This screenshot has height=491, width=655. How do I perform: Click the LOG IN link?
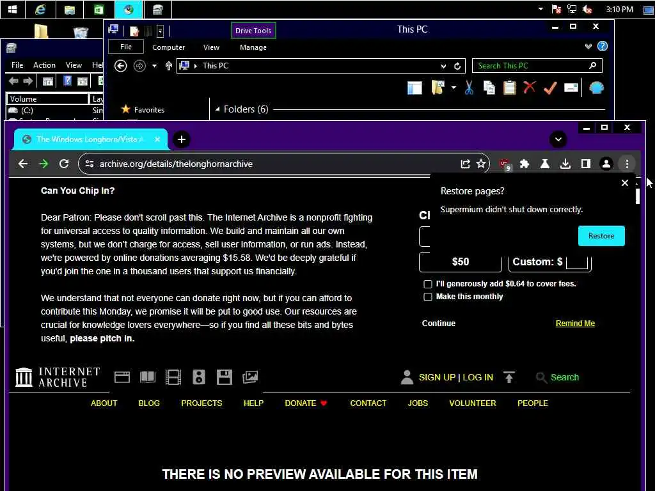[x=478, y=377]
